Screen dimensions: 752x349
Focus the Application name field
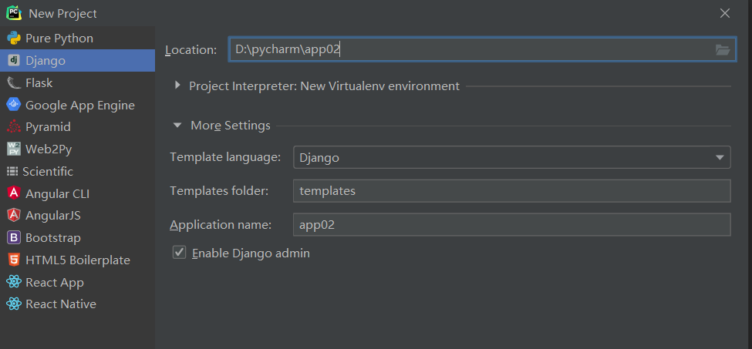point(511,224)
